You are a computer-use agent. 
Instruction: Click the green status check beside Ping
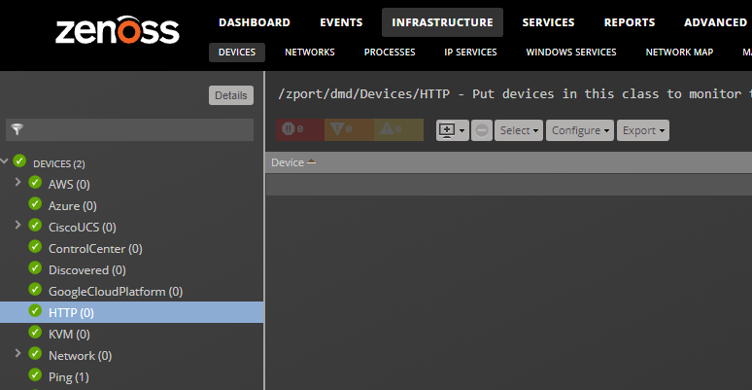click(x=35, y=374)
